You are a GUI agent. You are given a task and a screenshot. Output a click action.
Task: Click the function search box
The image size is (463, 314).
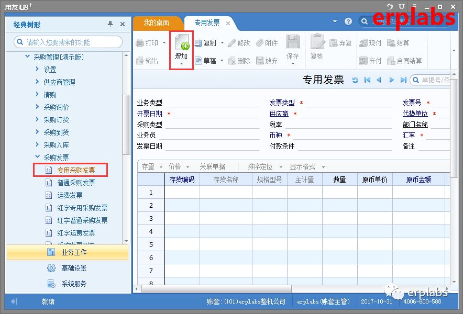[x=68, y=42]
